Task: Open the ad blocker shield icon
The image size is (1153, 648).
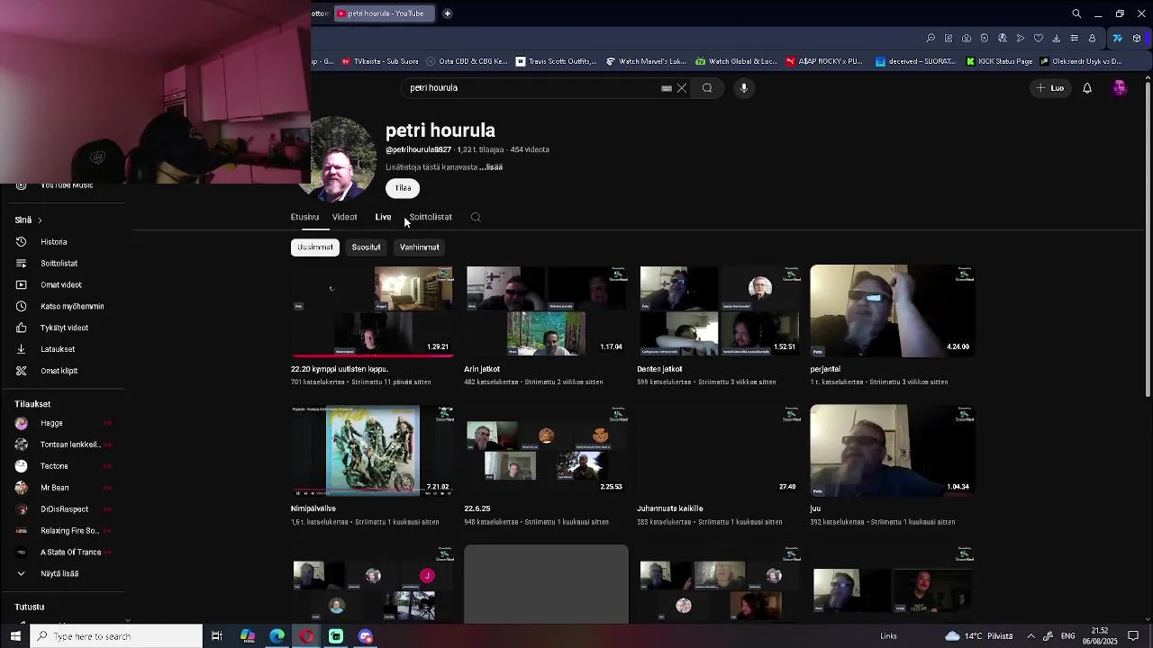Action: click(985, 38)
